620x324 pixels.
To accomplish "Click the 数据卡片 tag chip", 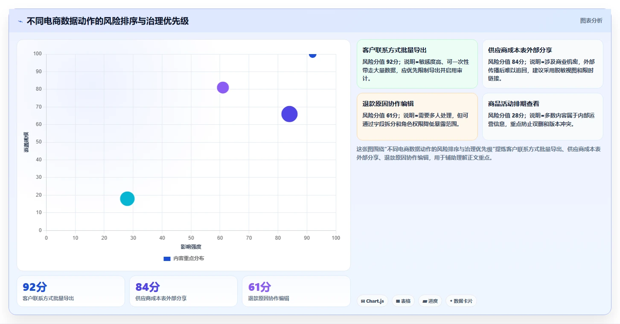I will [461, 301].
